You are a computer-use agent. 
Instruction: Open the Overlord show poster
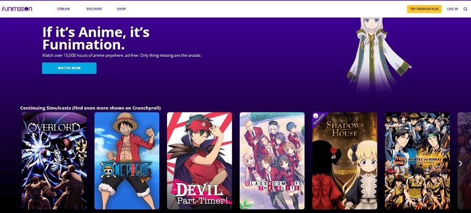pyautogui.click(x=54, y=160)
